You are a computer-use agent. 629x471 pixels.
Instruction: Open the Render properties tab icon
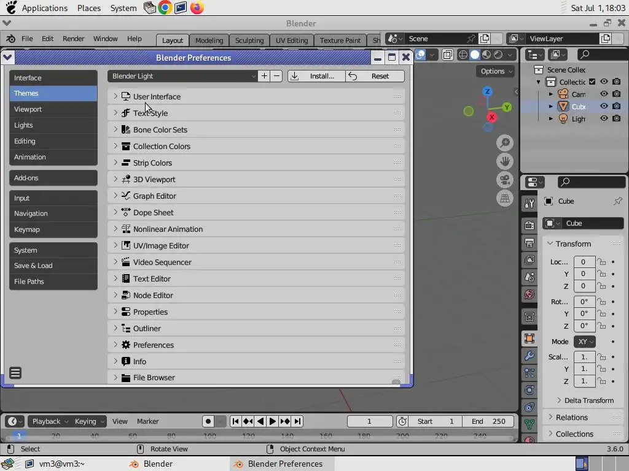(529, 226)
